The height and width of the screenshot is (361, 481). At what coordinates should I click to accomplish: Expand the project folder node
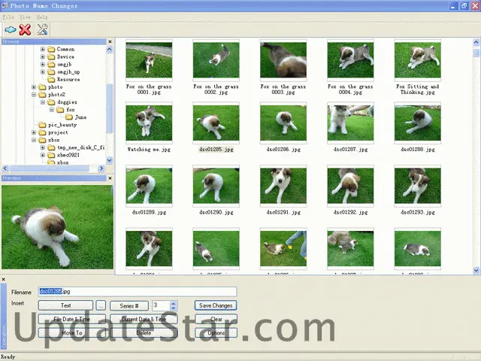34,132
